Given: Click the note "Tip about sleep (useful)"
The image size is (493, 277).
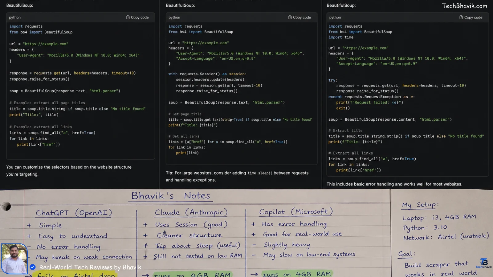Looking at the screenshot, I should click(x=198, y=246).
